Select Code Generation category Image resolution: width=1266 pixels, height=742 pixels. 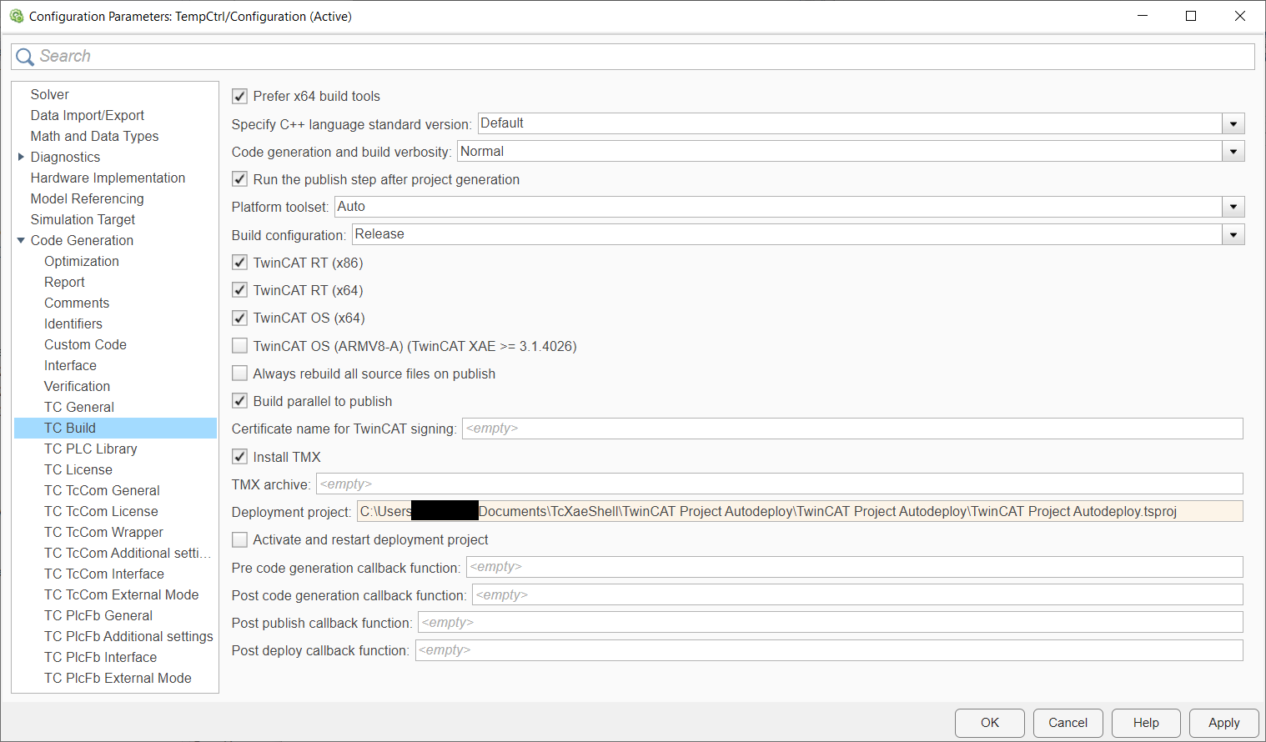[x=82, y=240]
